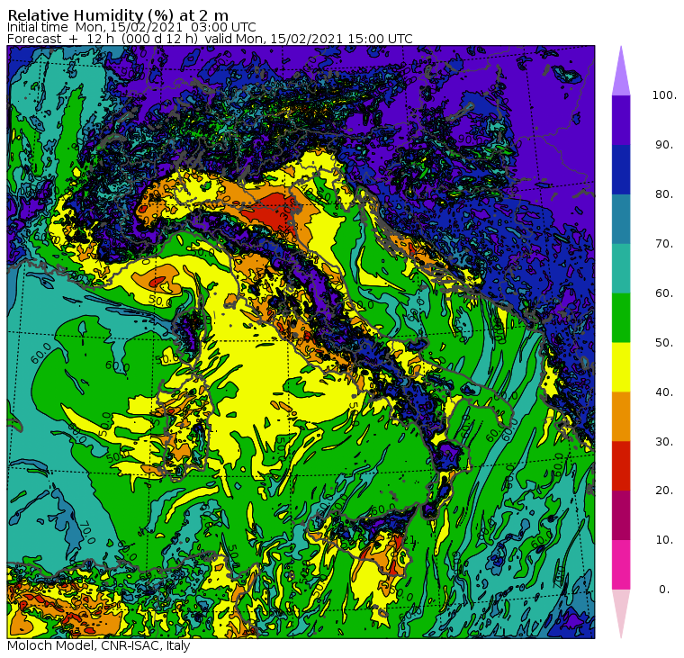684x658 pixels.
Task: Click the "60." legend value
Action: coord(664,293)
